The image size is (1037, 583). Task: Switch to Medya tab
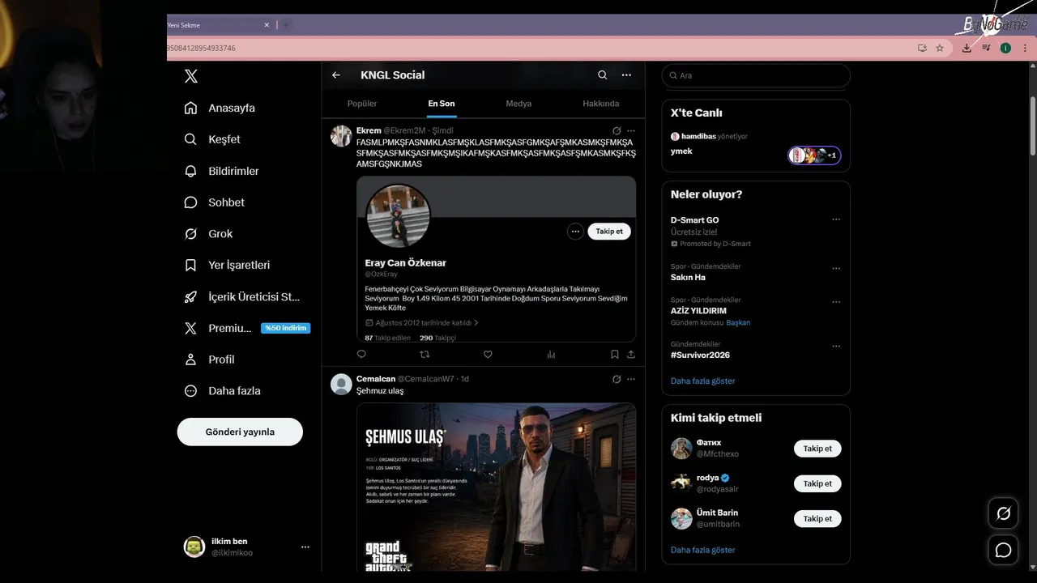coord(518,104)
